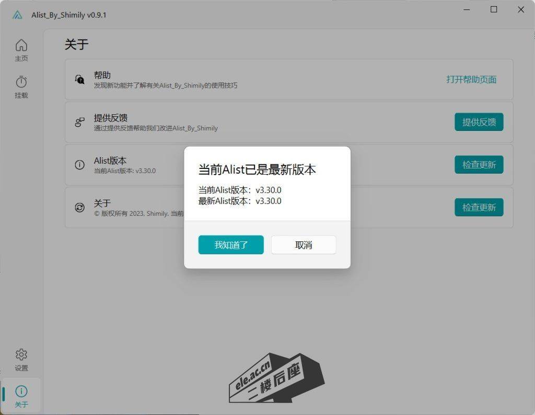Viewport: 535px width, 415px height.
Task: Dismiss the dialog using 取消
Action: [303, 245]
